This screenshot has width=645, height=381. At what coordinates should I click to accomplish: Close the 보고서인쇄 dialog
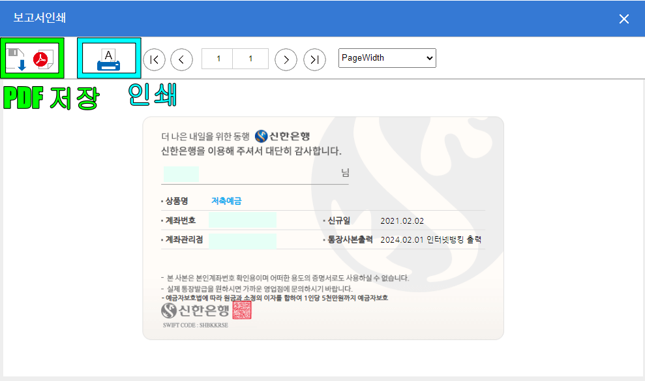click(624, 19)
